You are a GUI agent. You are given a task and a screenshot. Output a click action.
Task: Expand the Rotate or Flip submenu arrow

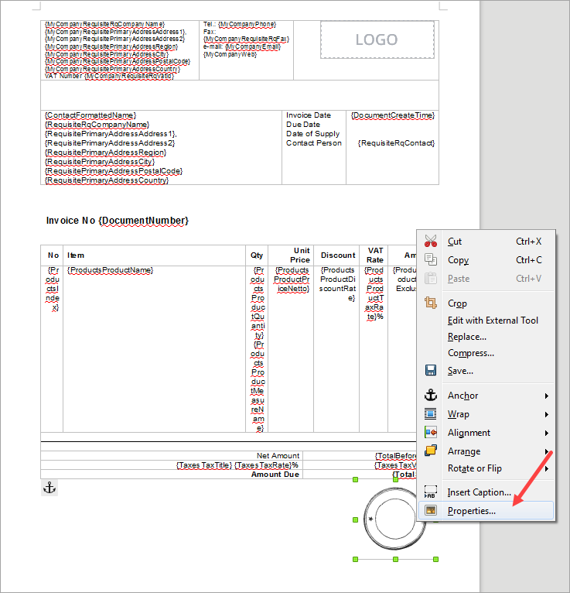tap(546, 468)
